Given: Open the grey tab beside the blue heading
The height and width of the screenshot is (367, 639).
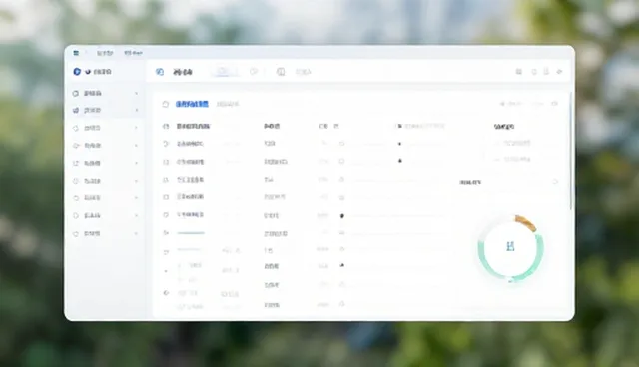Looking at the screenshot, I should click(x=228, y=104).
